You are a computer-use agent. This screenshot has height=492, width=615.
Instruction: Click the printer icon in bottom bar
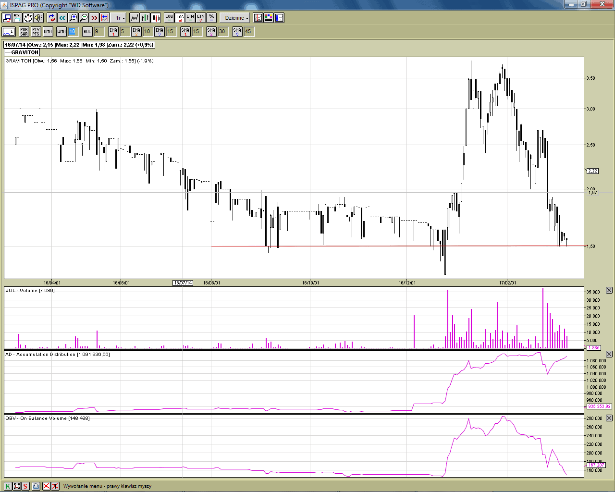[x=36, y=486]
